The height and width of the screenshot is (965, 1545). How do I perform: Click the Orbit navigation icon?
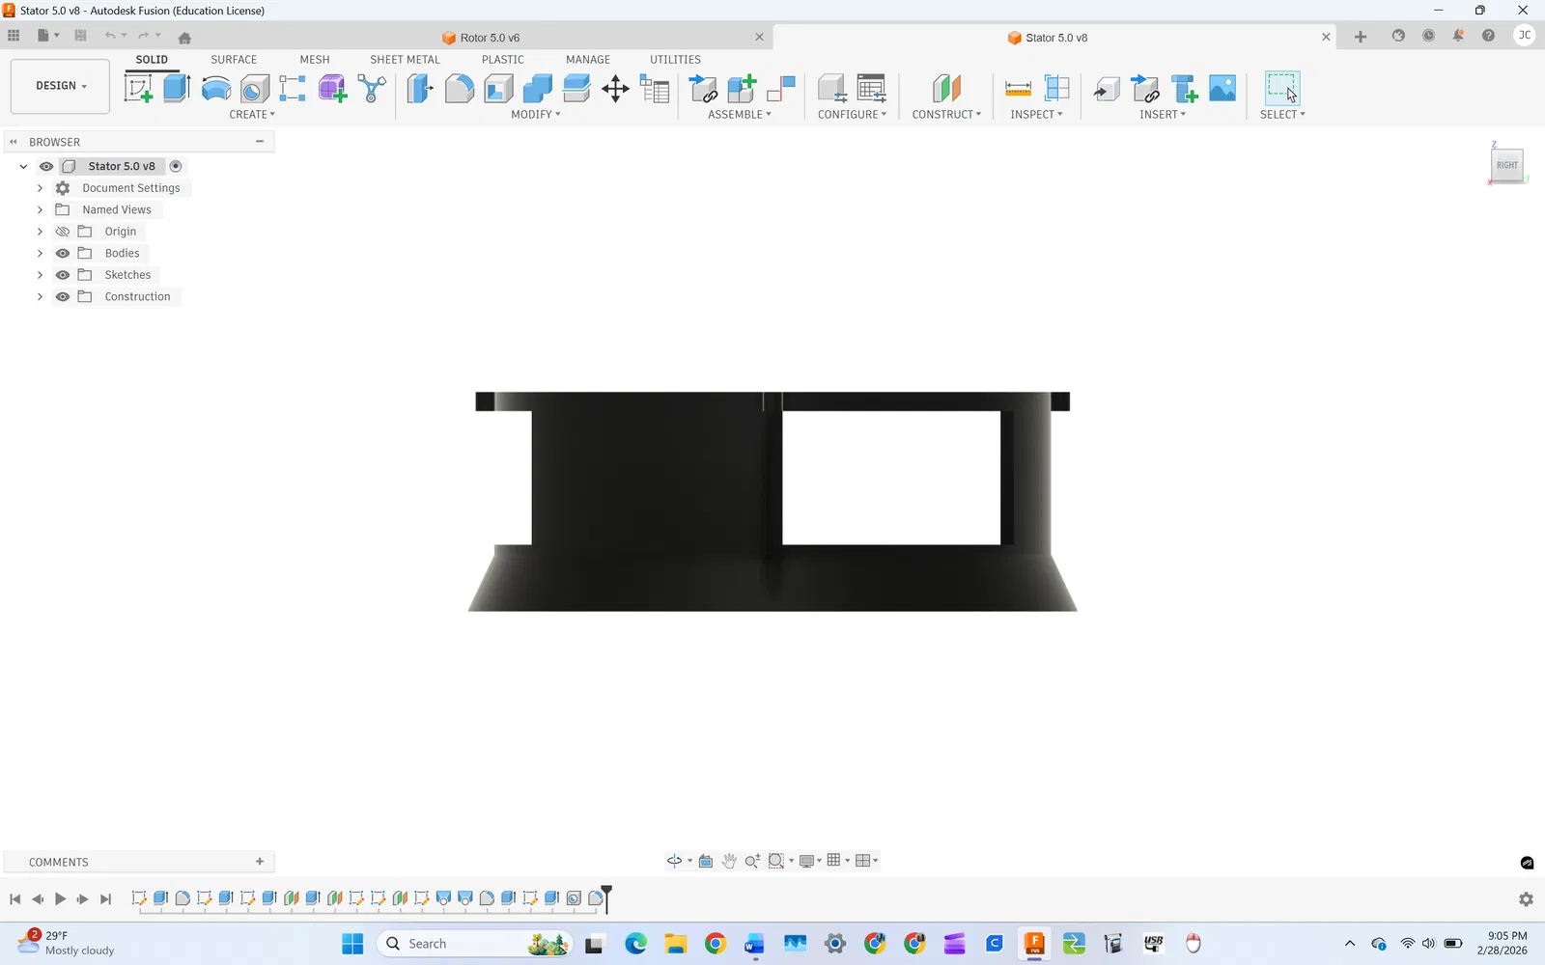pyautogui.click(x=675, y=861)
